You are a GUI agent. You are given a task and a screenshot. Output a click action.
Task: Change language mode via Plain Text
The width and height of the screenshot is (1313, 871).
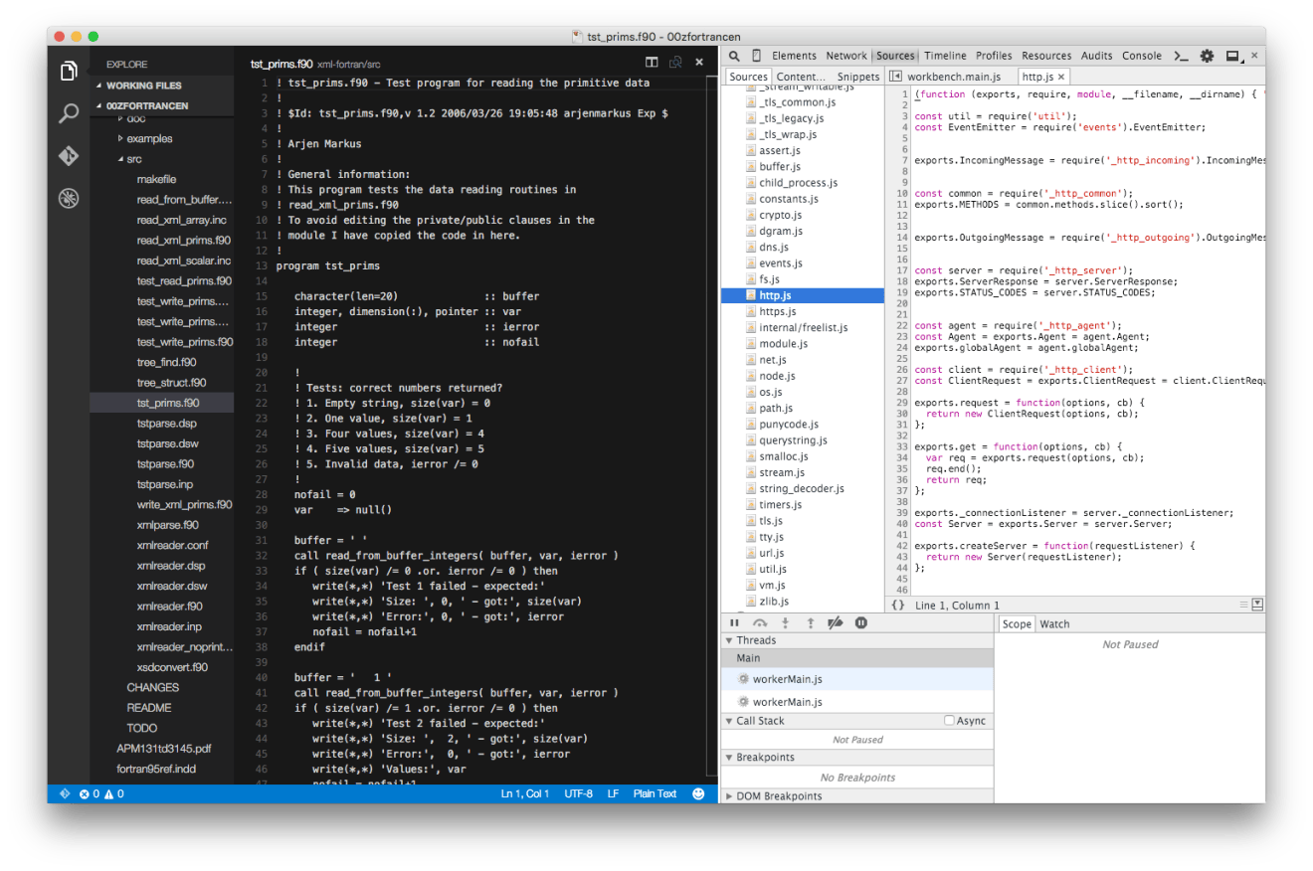655,793
